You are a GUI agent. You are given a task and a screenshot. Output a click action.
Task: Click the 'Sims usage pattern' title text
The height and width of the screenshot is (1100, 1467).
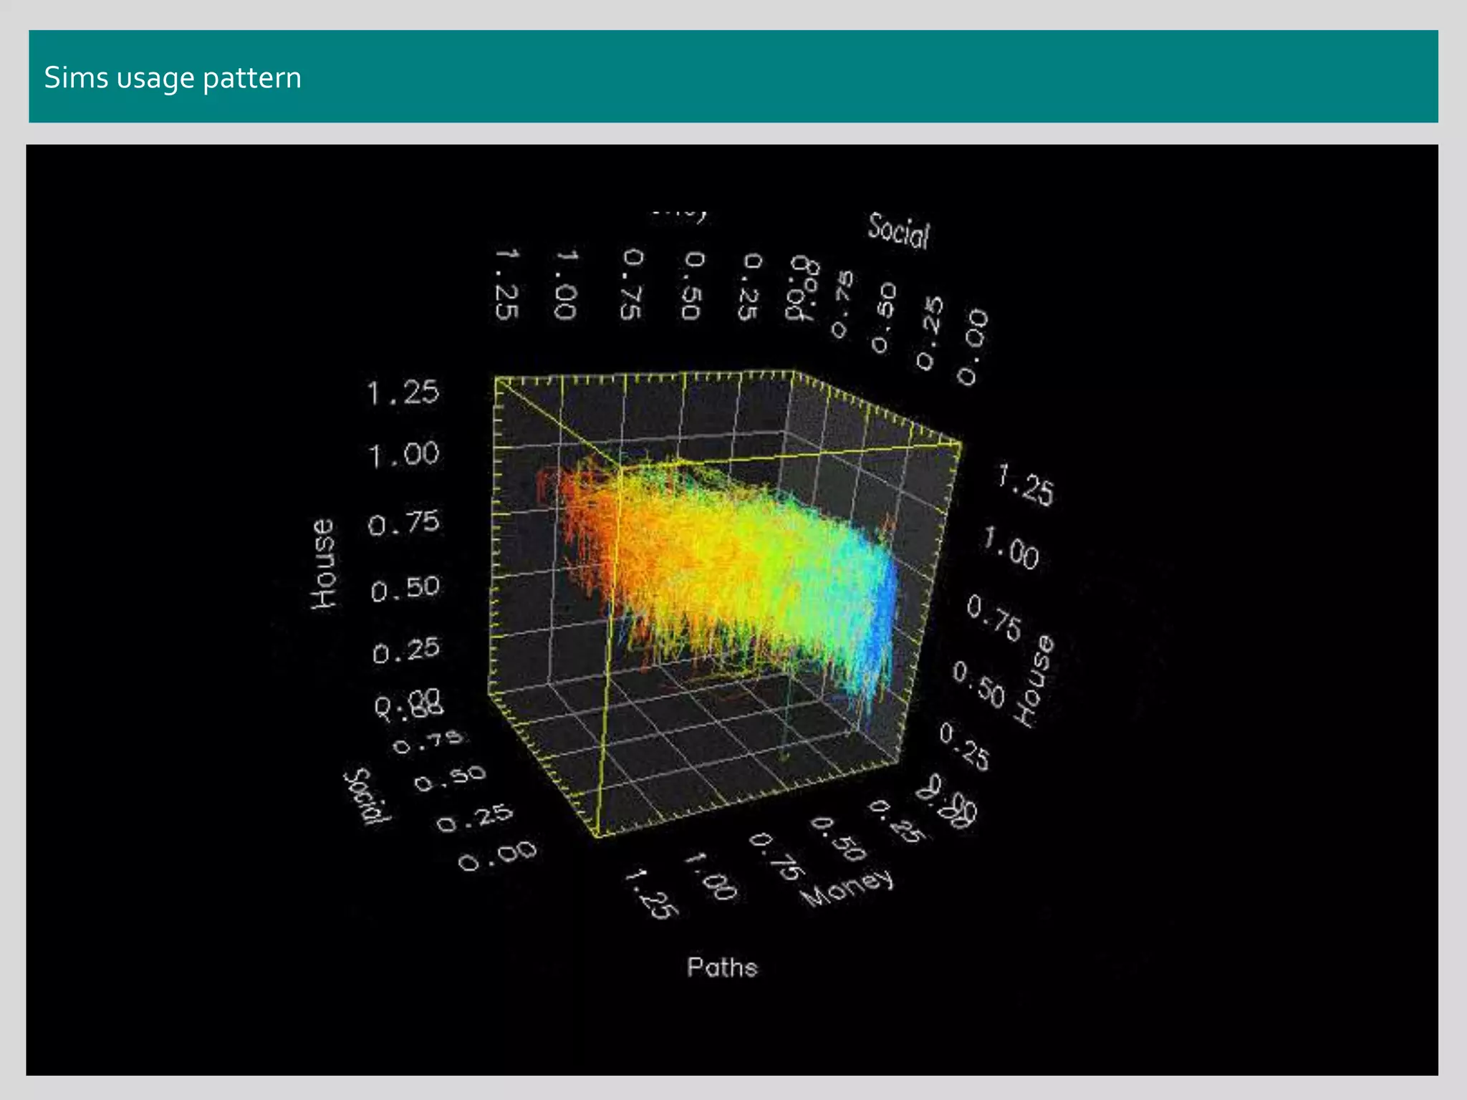pos(173,77)
